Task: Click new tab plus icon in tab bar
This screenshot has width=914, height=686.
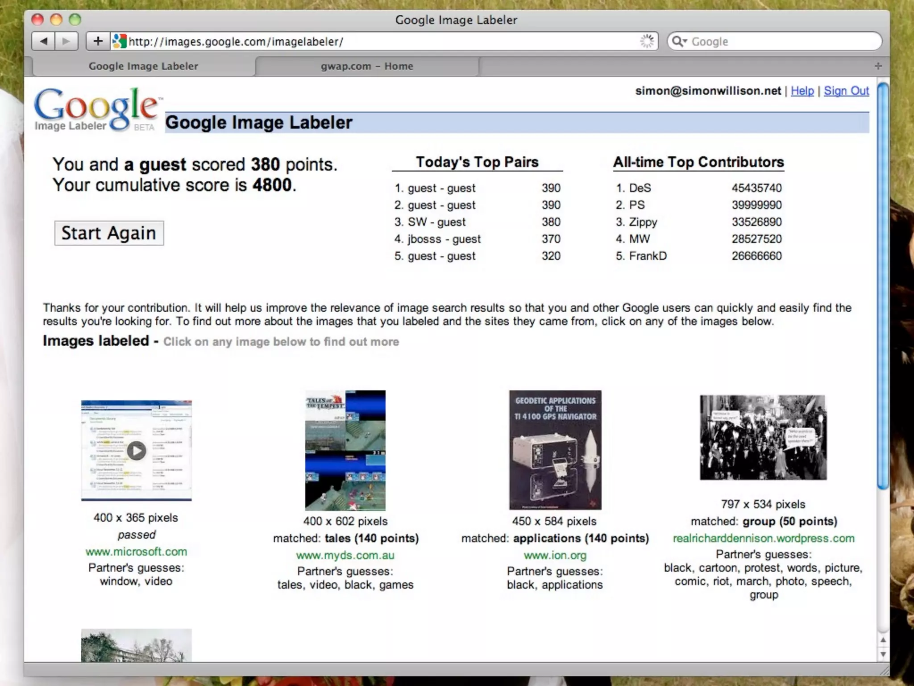Action: click(x=878, y=66)
